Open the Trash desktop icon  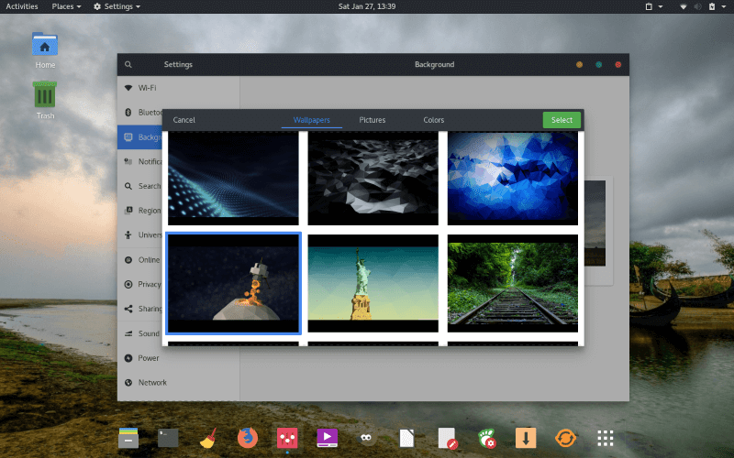[45, 95]
